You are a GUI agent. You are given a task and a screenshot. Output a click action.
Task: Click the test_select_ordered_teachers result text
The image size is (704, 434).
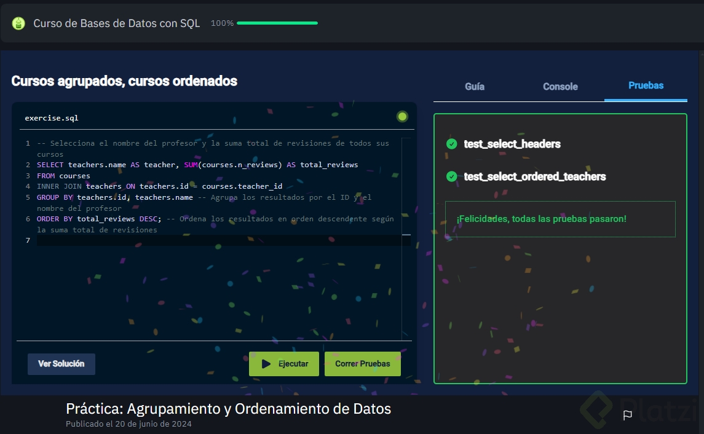coord(535,177)
